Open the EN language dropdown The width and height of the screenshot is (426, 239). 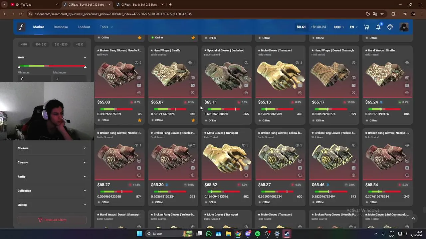tap(353, 27)
